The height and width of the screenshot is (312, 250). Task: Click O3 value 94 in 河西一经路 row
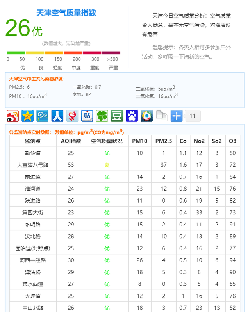click(x=233, y=260)
